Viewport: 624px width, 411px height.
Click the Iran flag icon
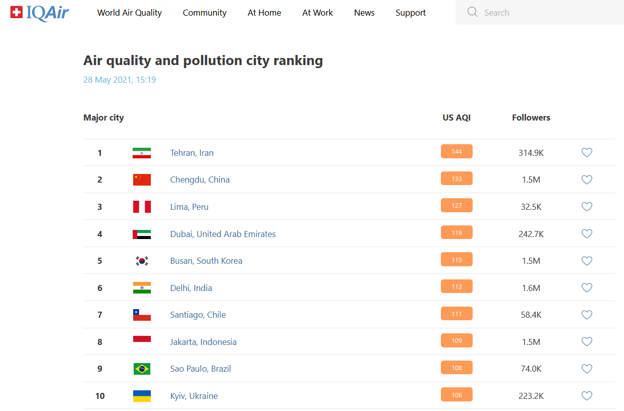coord(142,153)
